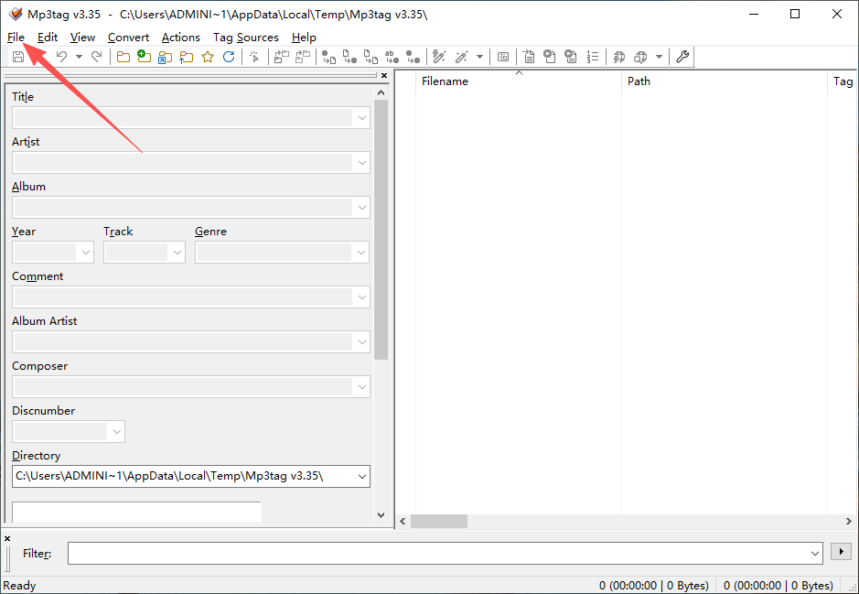Expand the Album Artist field dropdown
Screen dimensions: 859x594
[361, 342]
